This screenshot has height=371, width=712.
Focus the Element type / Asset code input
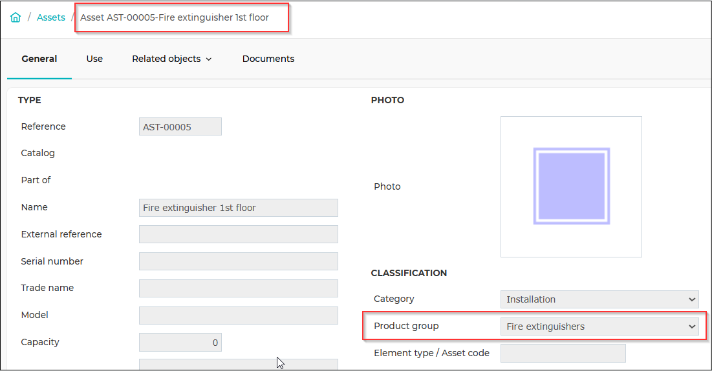click(x=563, y=354)
